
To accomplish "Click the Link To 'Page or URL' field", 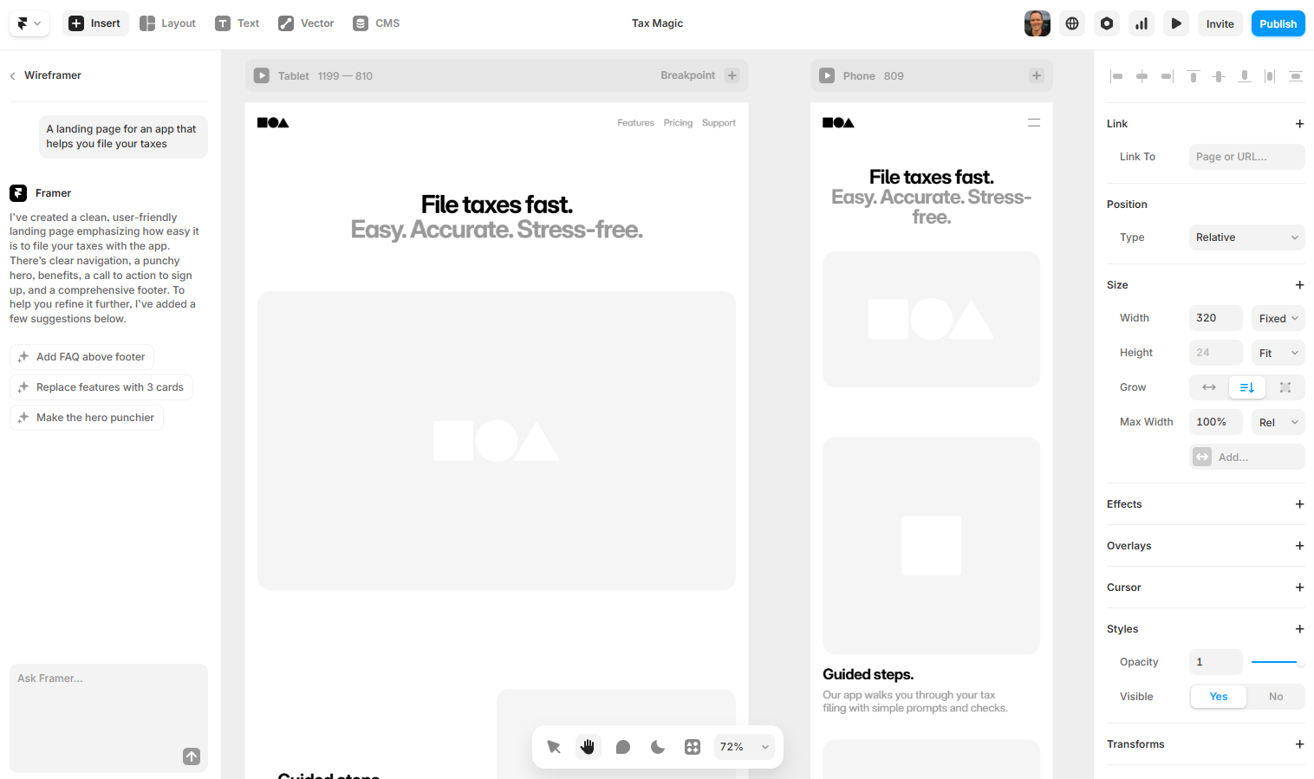I will (1246, 157).
